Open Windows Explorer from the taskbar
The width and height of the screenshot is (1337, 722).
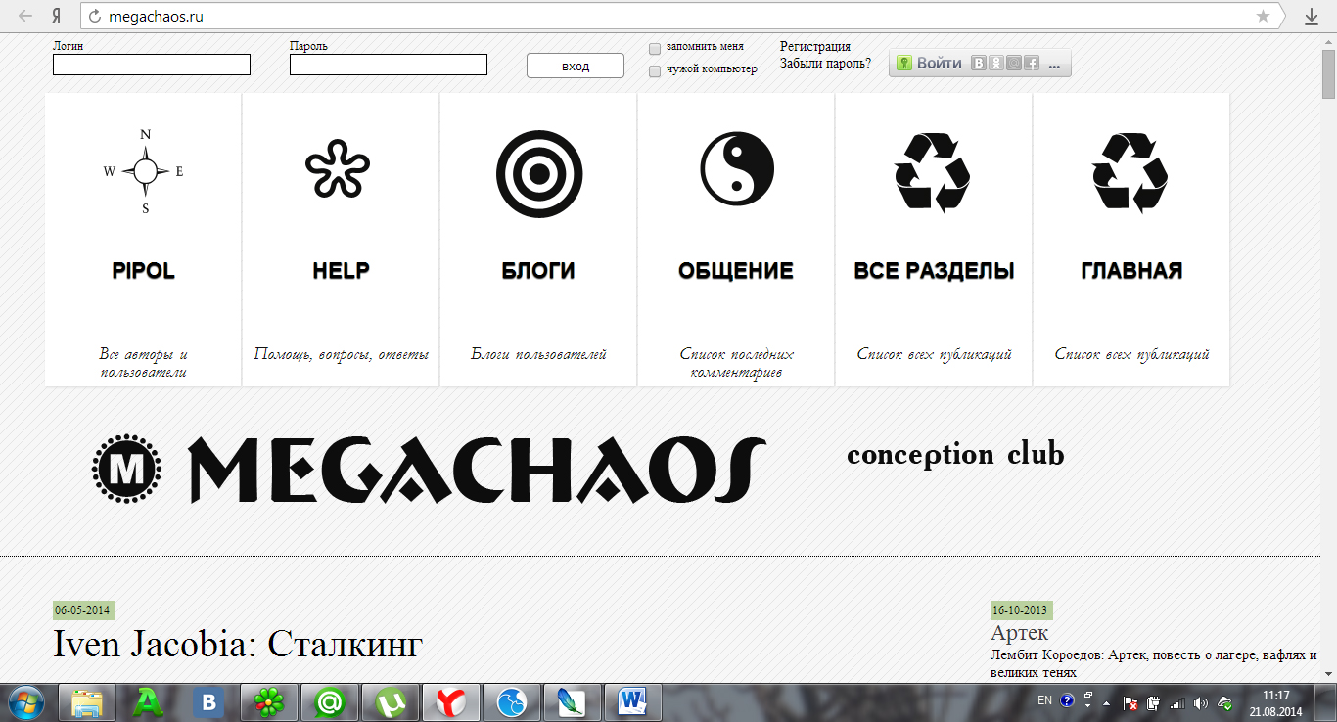coord(88,701)
